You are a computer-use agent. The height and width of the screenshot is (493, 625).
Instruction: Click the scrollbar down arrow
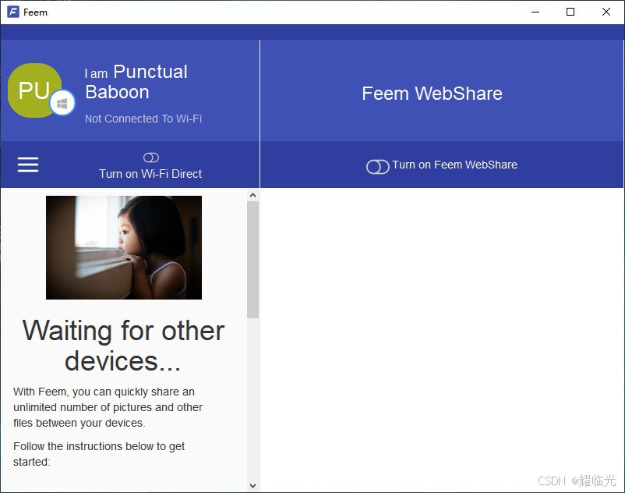(252, 485)
